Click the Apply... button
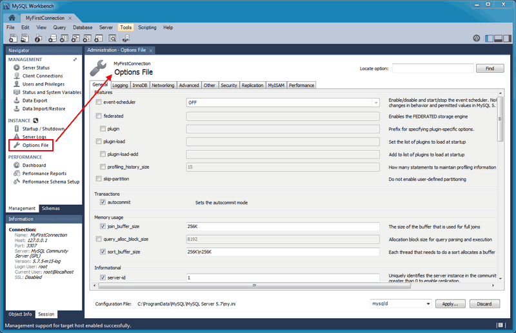 [x=450, y=304]
